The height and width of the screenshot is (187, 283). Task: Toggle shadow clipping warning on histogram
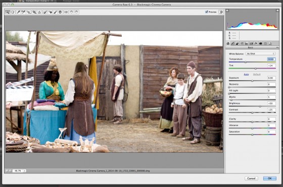tap(227, 11)
